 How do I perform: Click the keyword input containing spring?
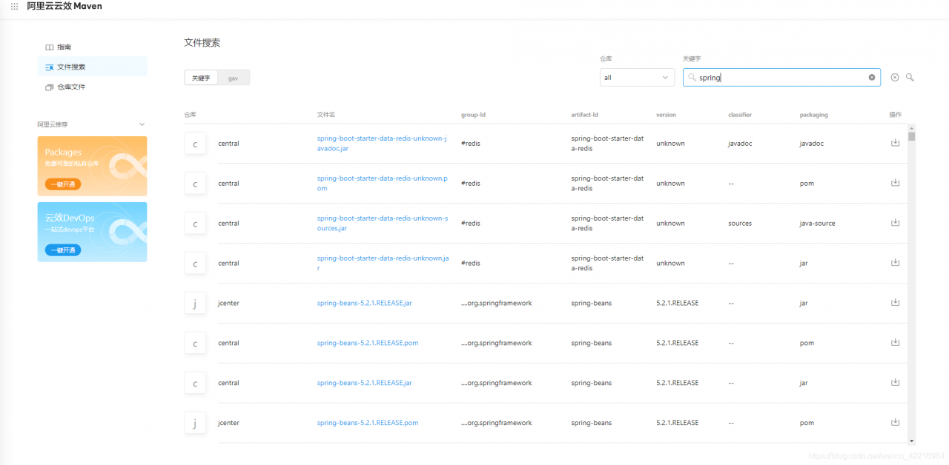(781, 77)
